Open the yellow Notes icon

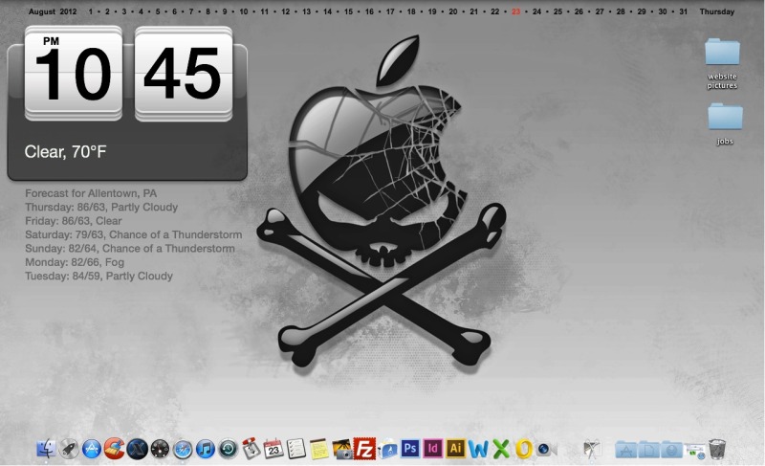click(319, 449)
